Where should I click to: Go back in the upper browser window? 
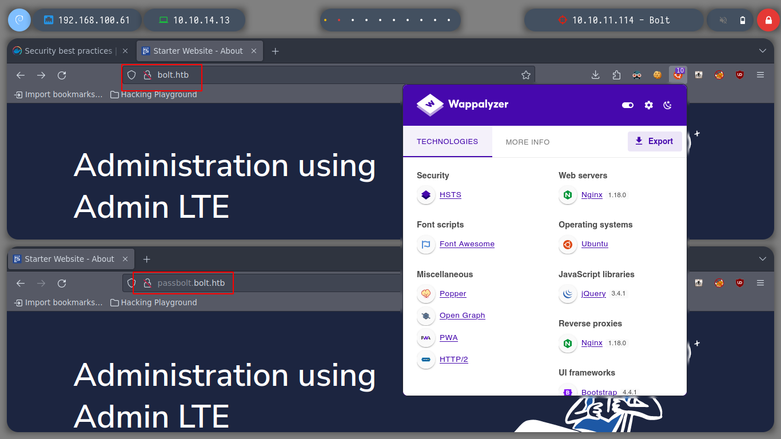tap(21, 75)
